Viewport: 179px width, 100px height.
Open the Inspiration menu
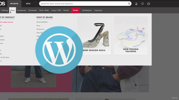click(98, 10)
